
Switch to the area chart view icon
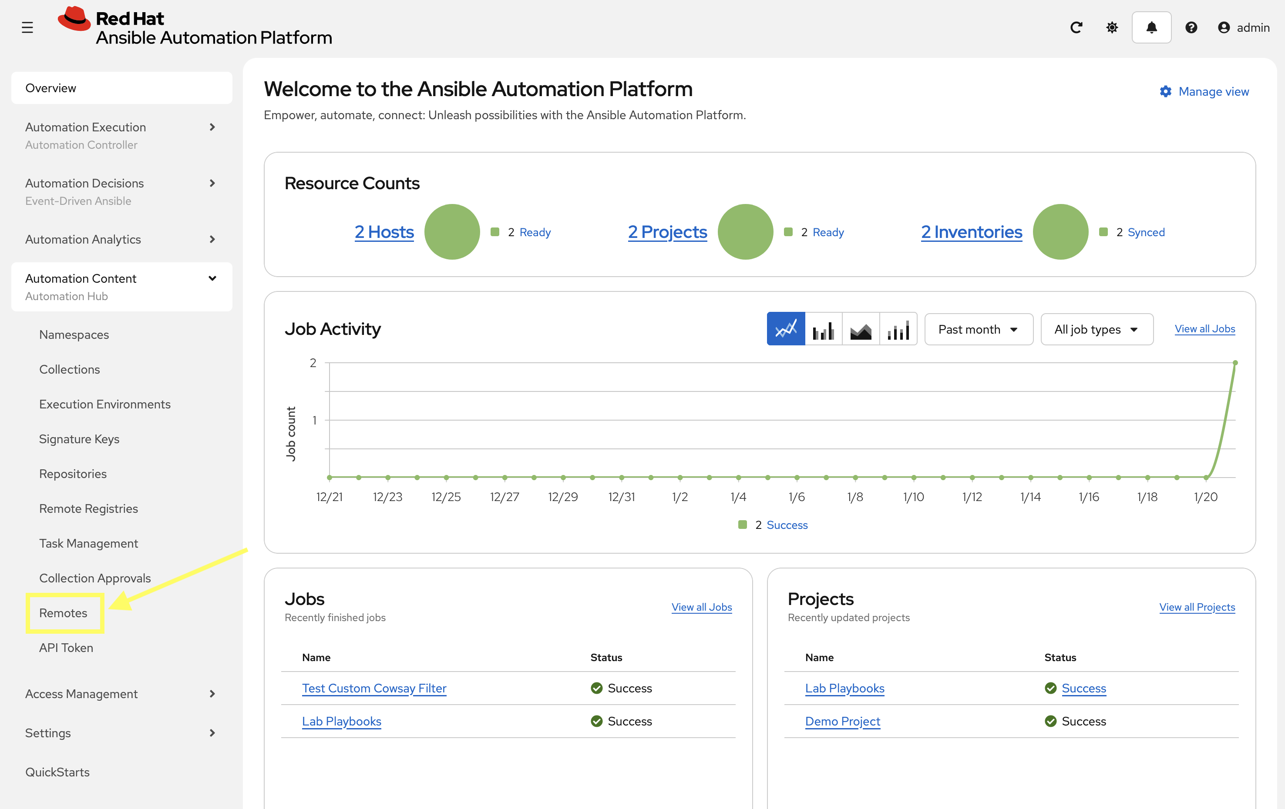[860, 329]
